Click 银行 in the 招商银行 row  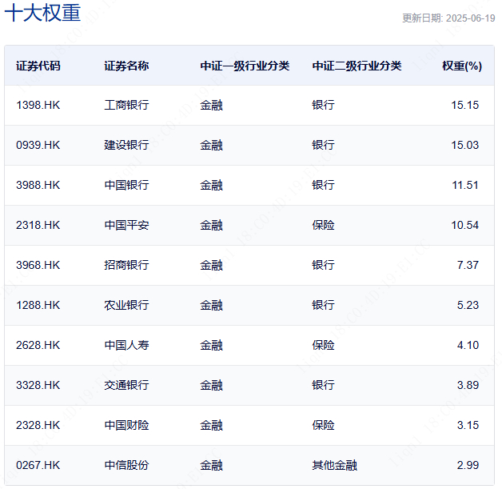(324, 266)
